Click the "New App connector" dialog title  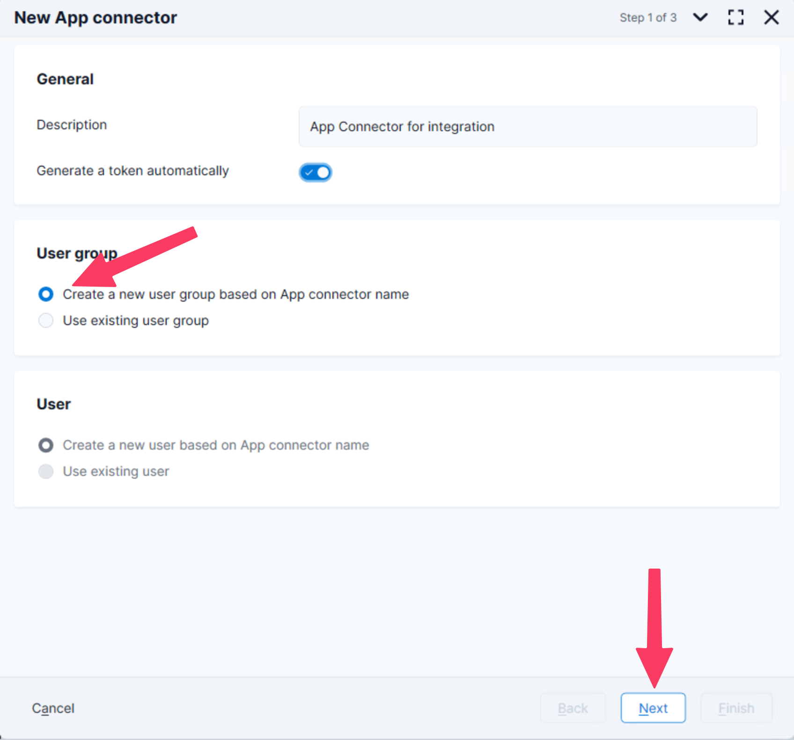96,18
